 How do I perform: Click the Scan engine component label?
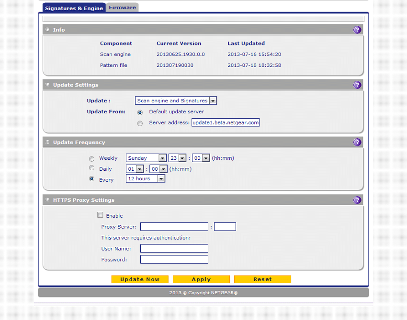tap(115, 54)
